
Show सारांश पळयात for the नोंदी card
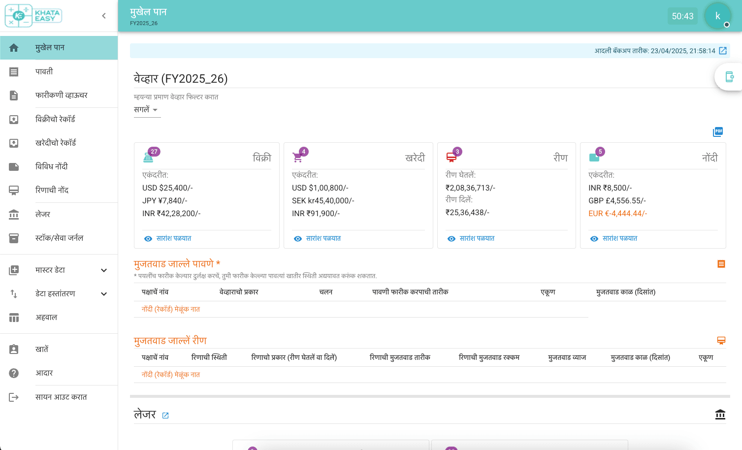[620, 238]
